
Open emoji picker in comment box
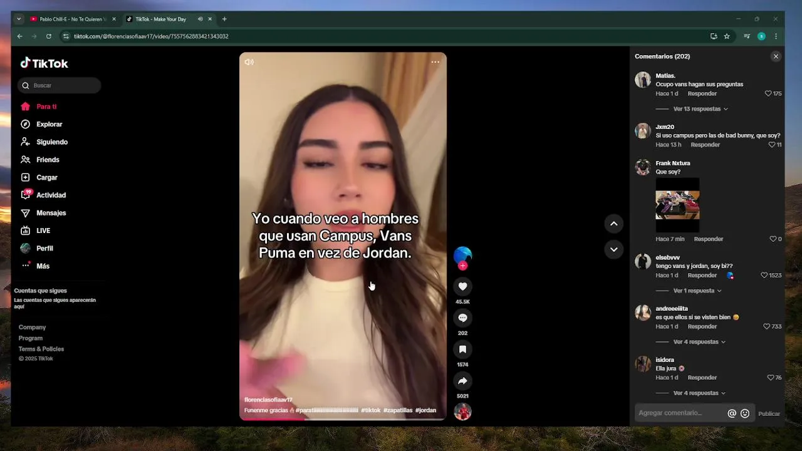point(745,413)
